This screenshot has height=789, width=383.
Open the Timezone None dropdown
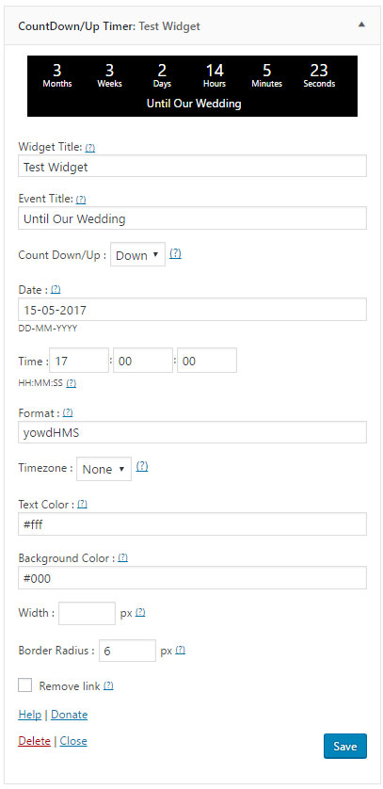point(104,469)
